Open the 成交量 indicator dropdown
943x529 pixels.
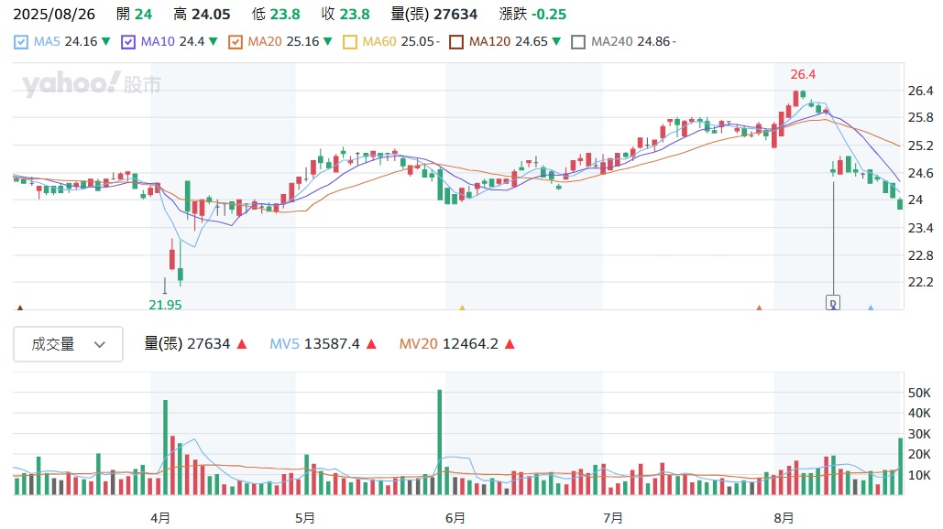[69, 344]
